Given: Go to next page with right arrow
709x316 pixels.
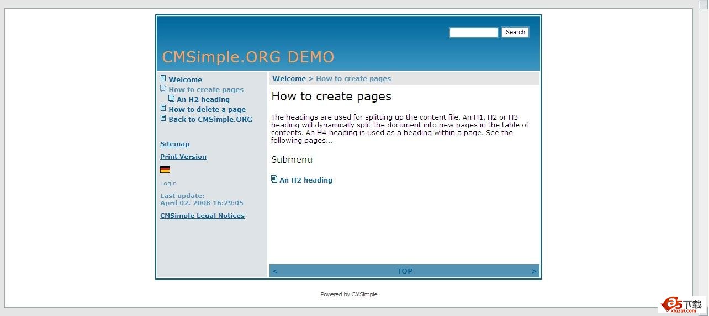Looking at the screenshot, I should (x=533, y=271).
